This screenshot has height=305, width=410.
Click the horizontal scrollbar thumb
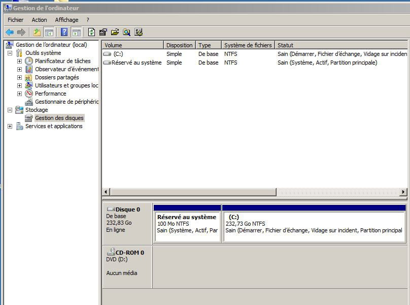(193, 192)
